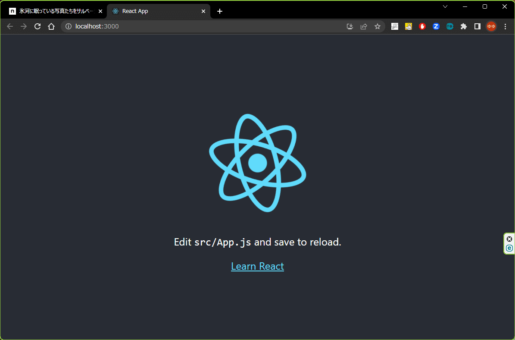Open the Extensions puzzle menu
The image size is (515, 340).
click(464, 26)
